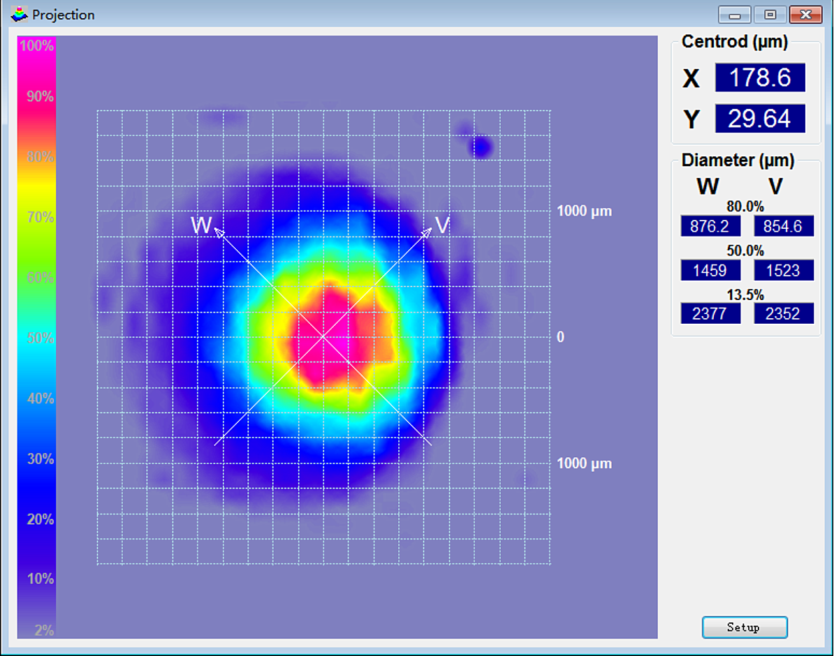Click the V axis arrowhead on the plot
The image size is (834, 656).
click(427, 231)
